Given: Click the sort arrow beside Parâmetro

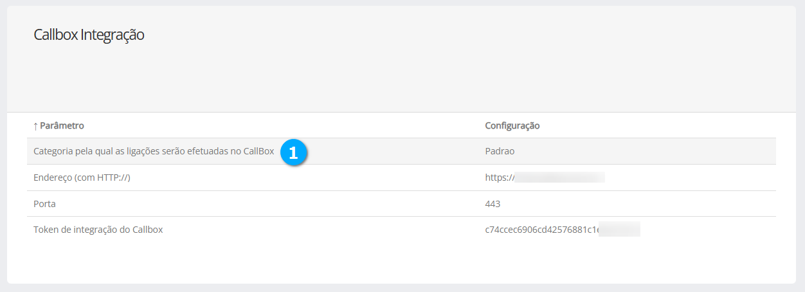Looking at the screenshot, I should pos(35,125).
